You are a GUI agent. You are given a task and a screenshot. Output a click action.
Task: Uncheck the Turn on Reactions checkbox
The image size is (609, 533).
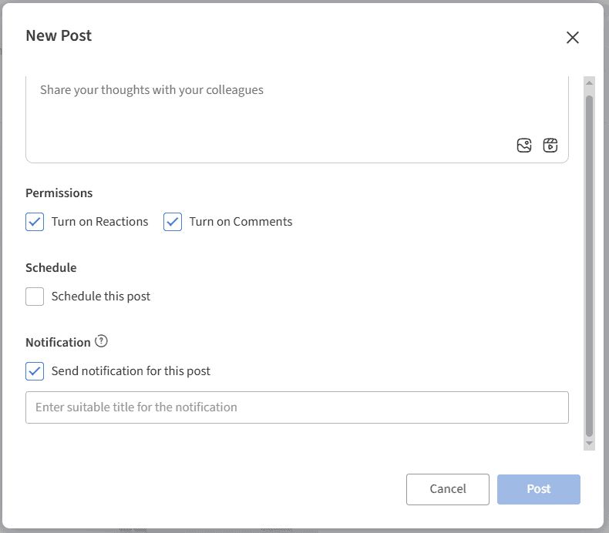[35, 222]
